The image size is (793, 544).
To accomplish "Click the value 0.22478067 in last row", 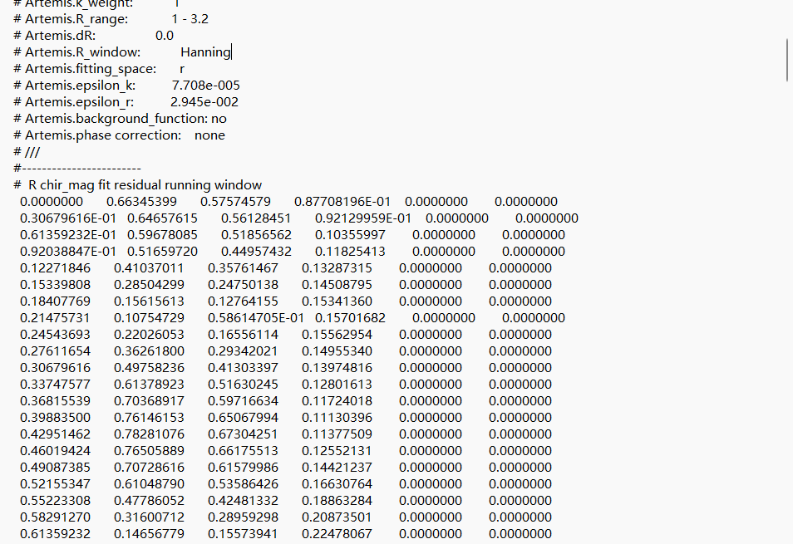I will pos(337,534).
